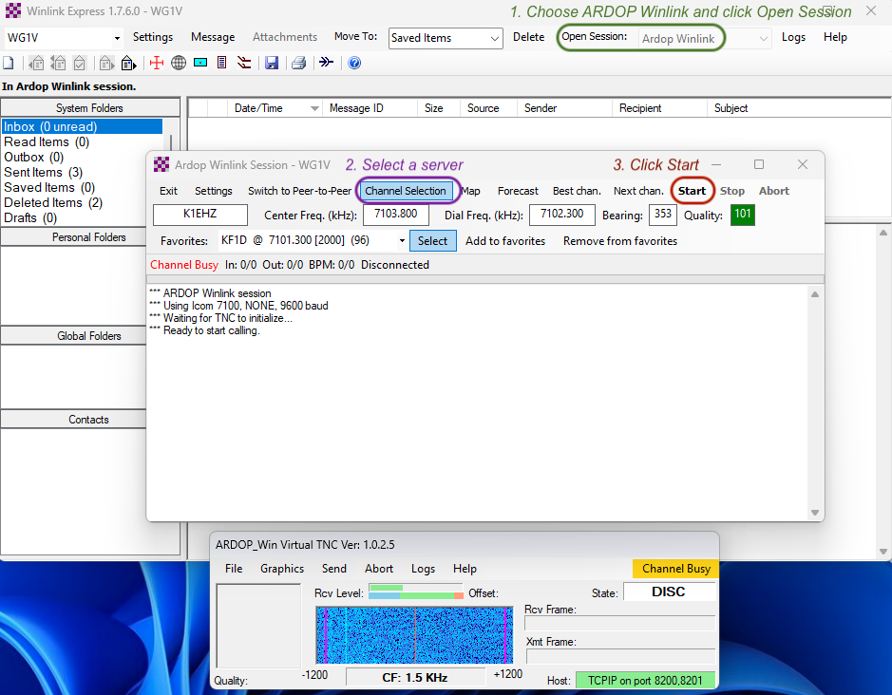
Task: Open Channel Selection in Ardop session
Action: (406, 191)
